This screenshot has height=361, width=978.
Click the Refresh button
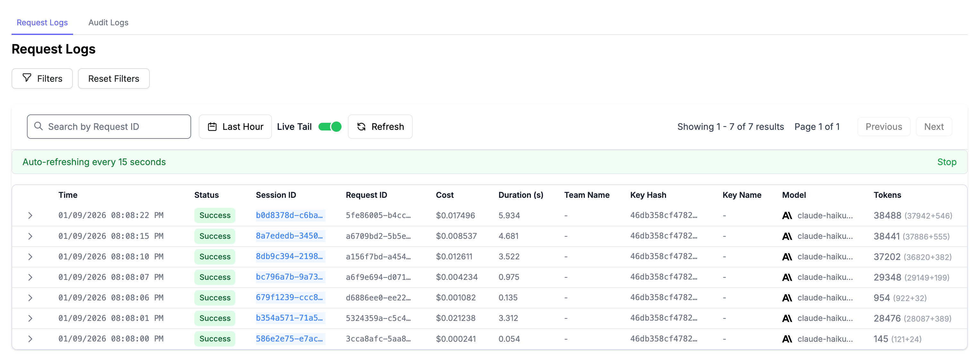click(380, 126)
